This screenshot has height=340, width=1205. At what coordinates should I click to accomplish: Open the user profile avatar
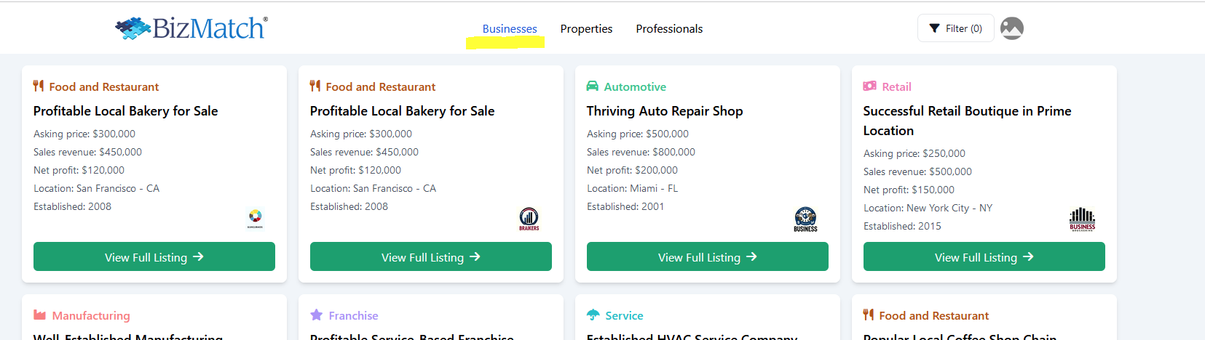click(x=1012, y=28)
